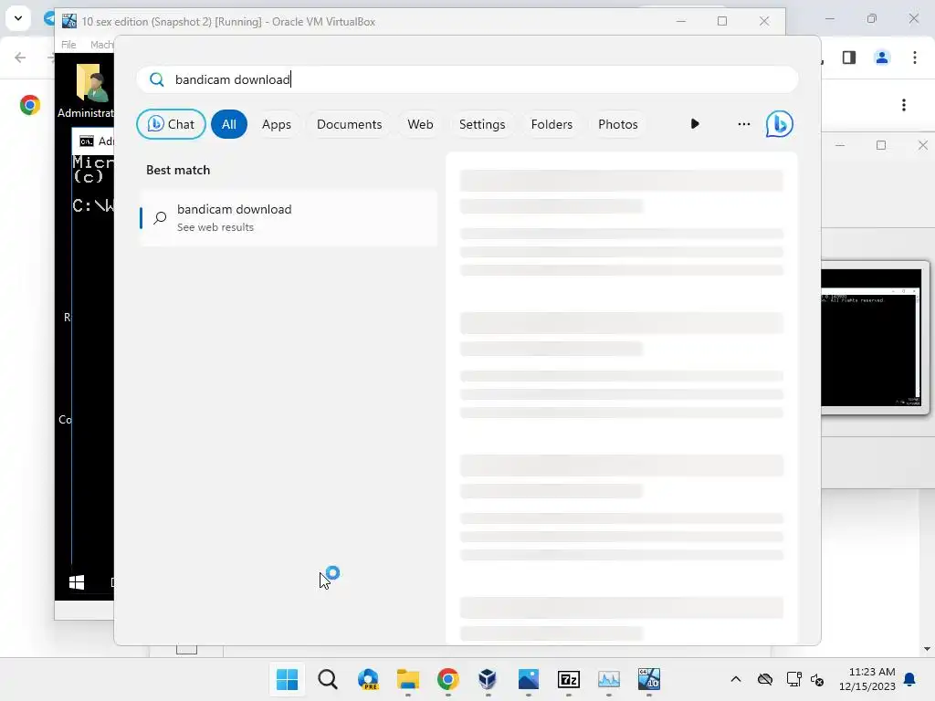This screenshot has height=701, width=935.
Task: Open search options ellipsis menu
Action: tap(743, 124)
